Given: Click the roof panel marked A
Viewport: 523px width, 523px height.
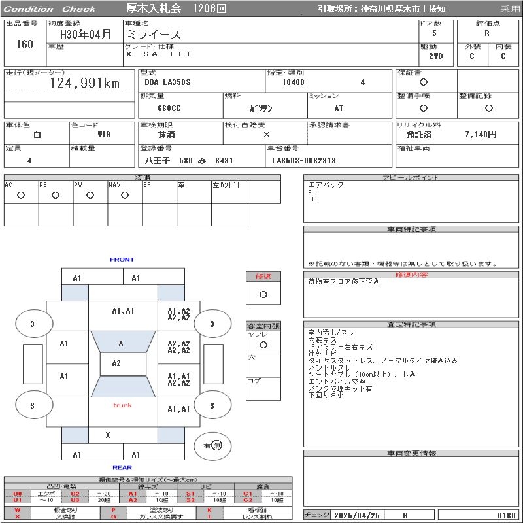Looking at the screenshot, I should [121, 343].
